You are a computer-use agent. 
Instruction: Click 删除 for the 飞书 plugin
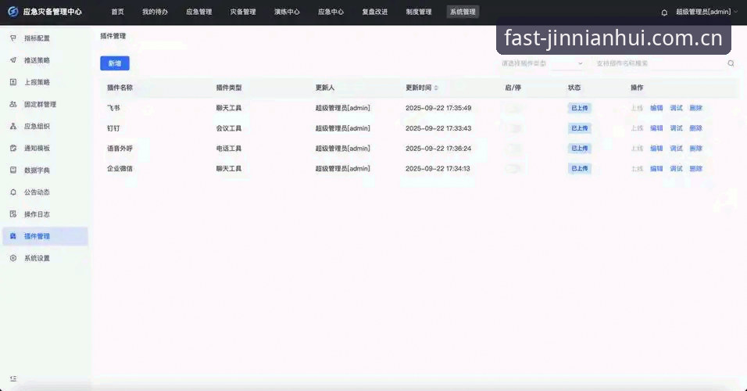click(x=696, y=108)
